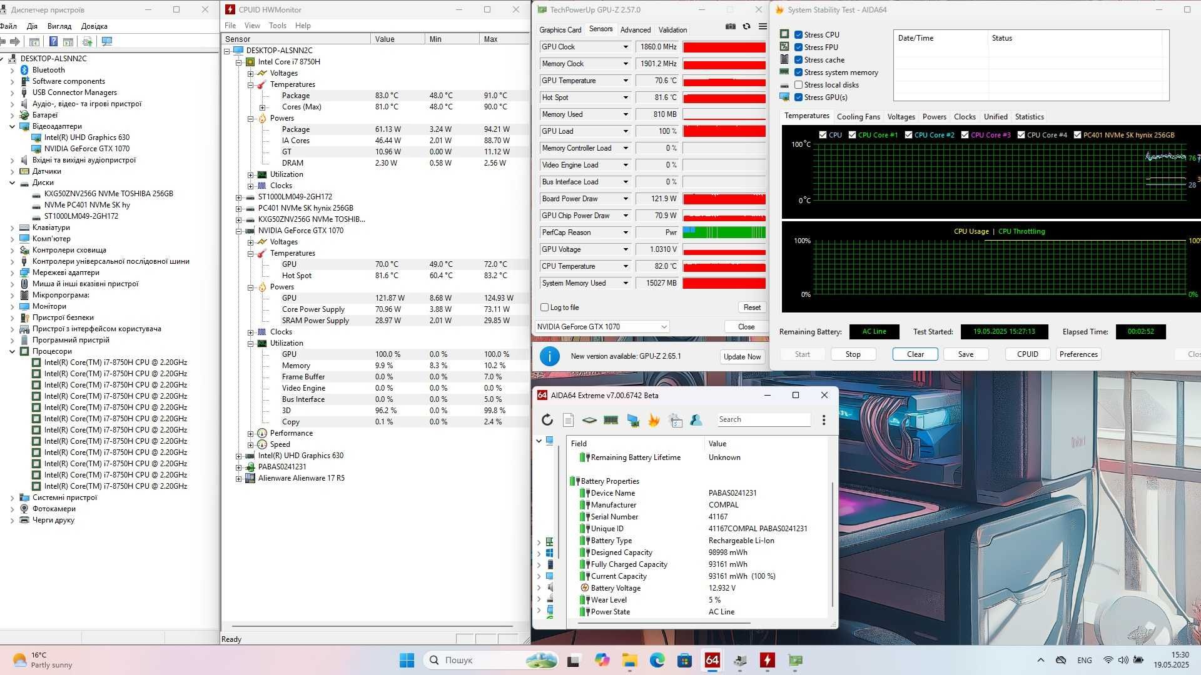Viewport: 1201px width, 675px height.
Task: Enable Log to file in GPU-Z
Action: [544, 307]
